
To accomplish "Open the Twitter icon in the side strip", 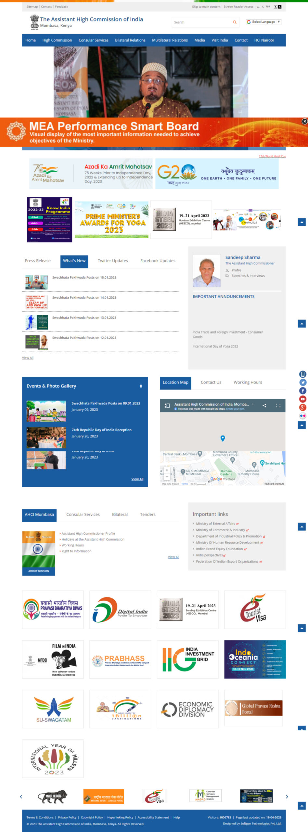I will (302, 383).
